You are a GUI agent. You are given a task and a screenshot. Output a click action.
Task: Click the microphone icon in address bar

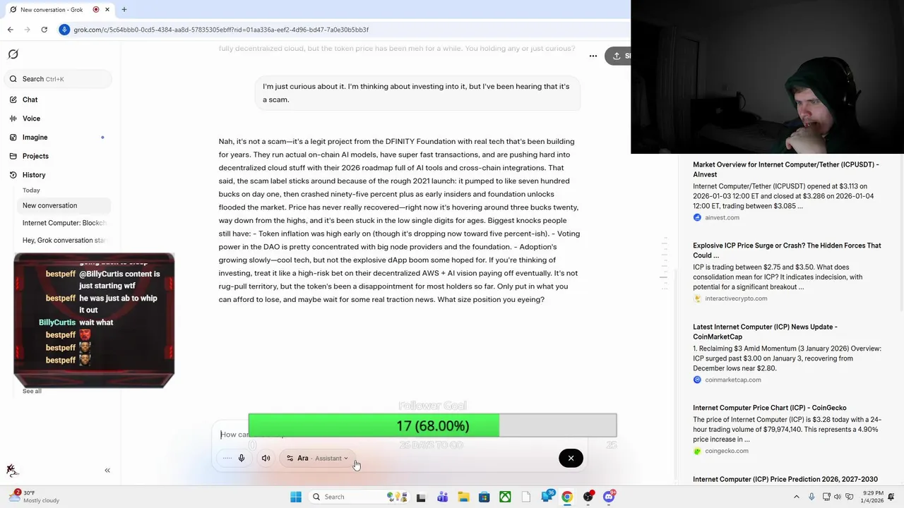[x=65, y=30]
